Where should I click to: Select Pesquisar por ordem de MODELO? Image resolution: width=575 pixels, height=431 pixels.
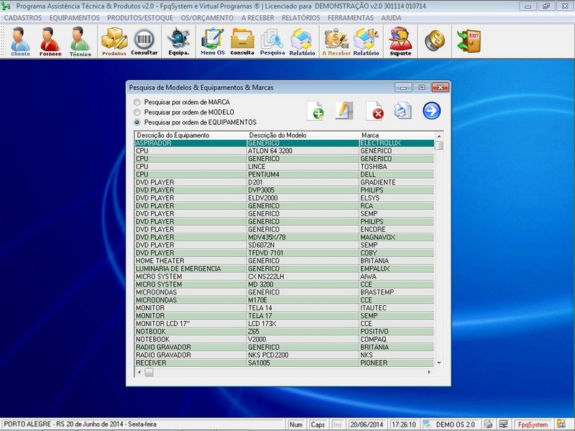tap(137, 112)
